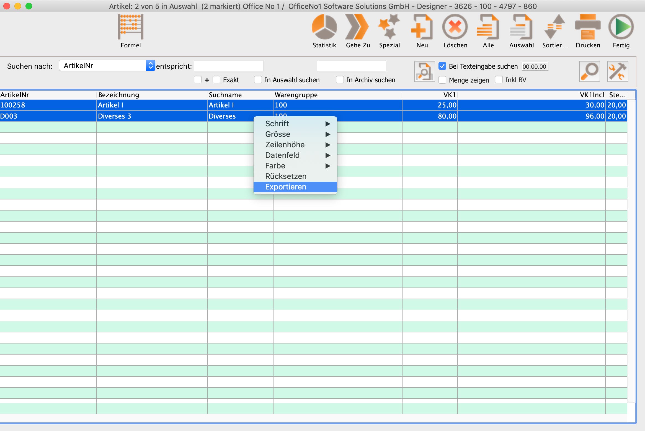The height and width of the screenshot is (431, 645).
Task: Click the document search preview icon
Action: pos(424,71)
